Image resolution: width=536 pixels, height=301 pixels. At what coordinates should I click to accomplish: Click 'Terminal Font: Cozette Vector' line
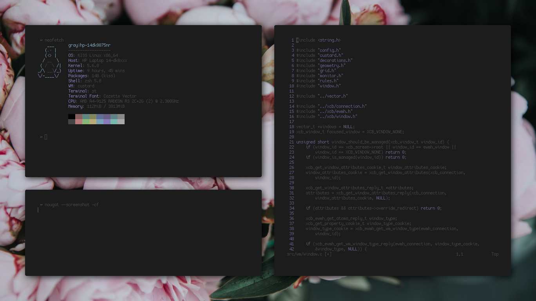(102, 96)
